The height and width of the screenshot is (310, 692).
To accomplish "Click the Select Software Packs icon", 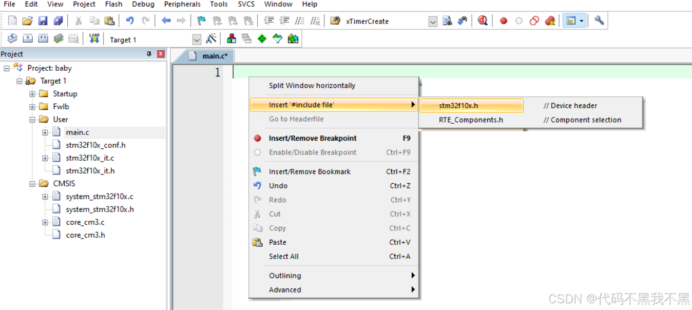I will [278, 38].
